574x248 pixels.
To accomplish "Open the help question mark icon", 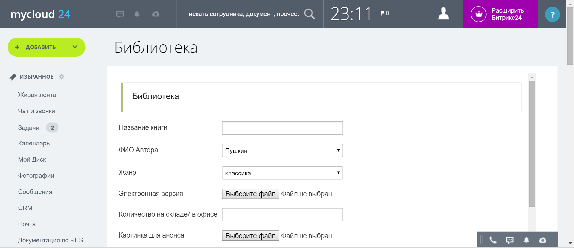I will pyautogui.click(x=552, y=14).
